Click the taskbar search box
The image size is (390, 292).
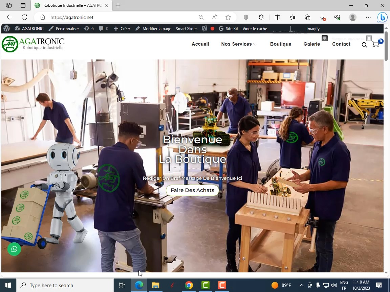65,285
